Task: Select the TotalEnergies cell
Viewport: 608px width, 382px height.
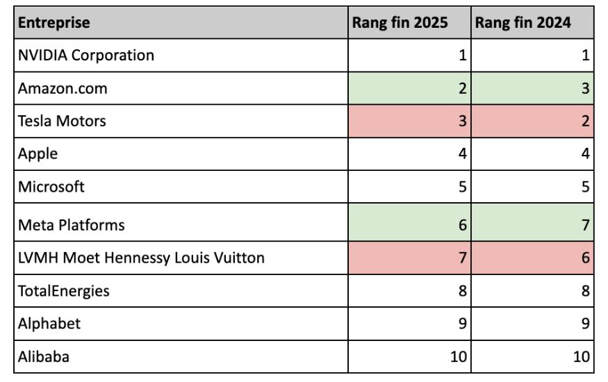Action: coord(181,291)
